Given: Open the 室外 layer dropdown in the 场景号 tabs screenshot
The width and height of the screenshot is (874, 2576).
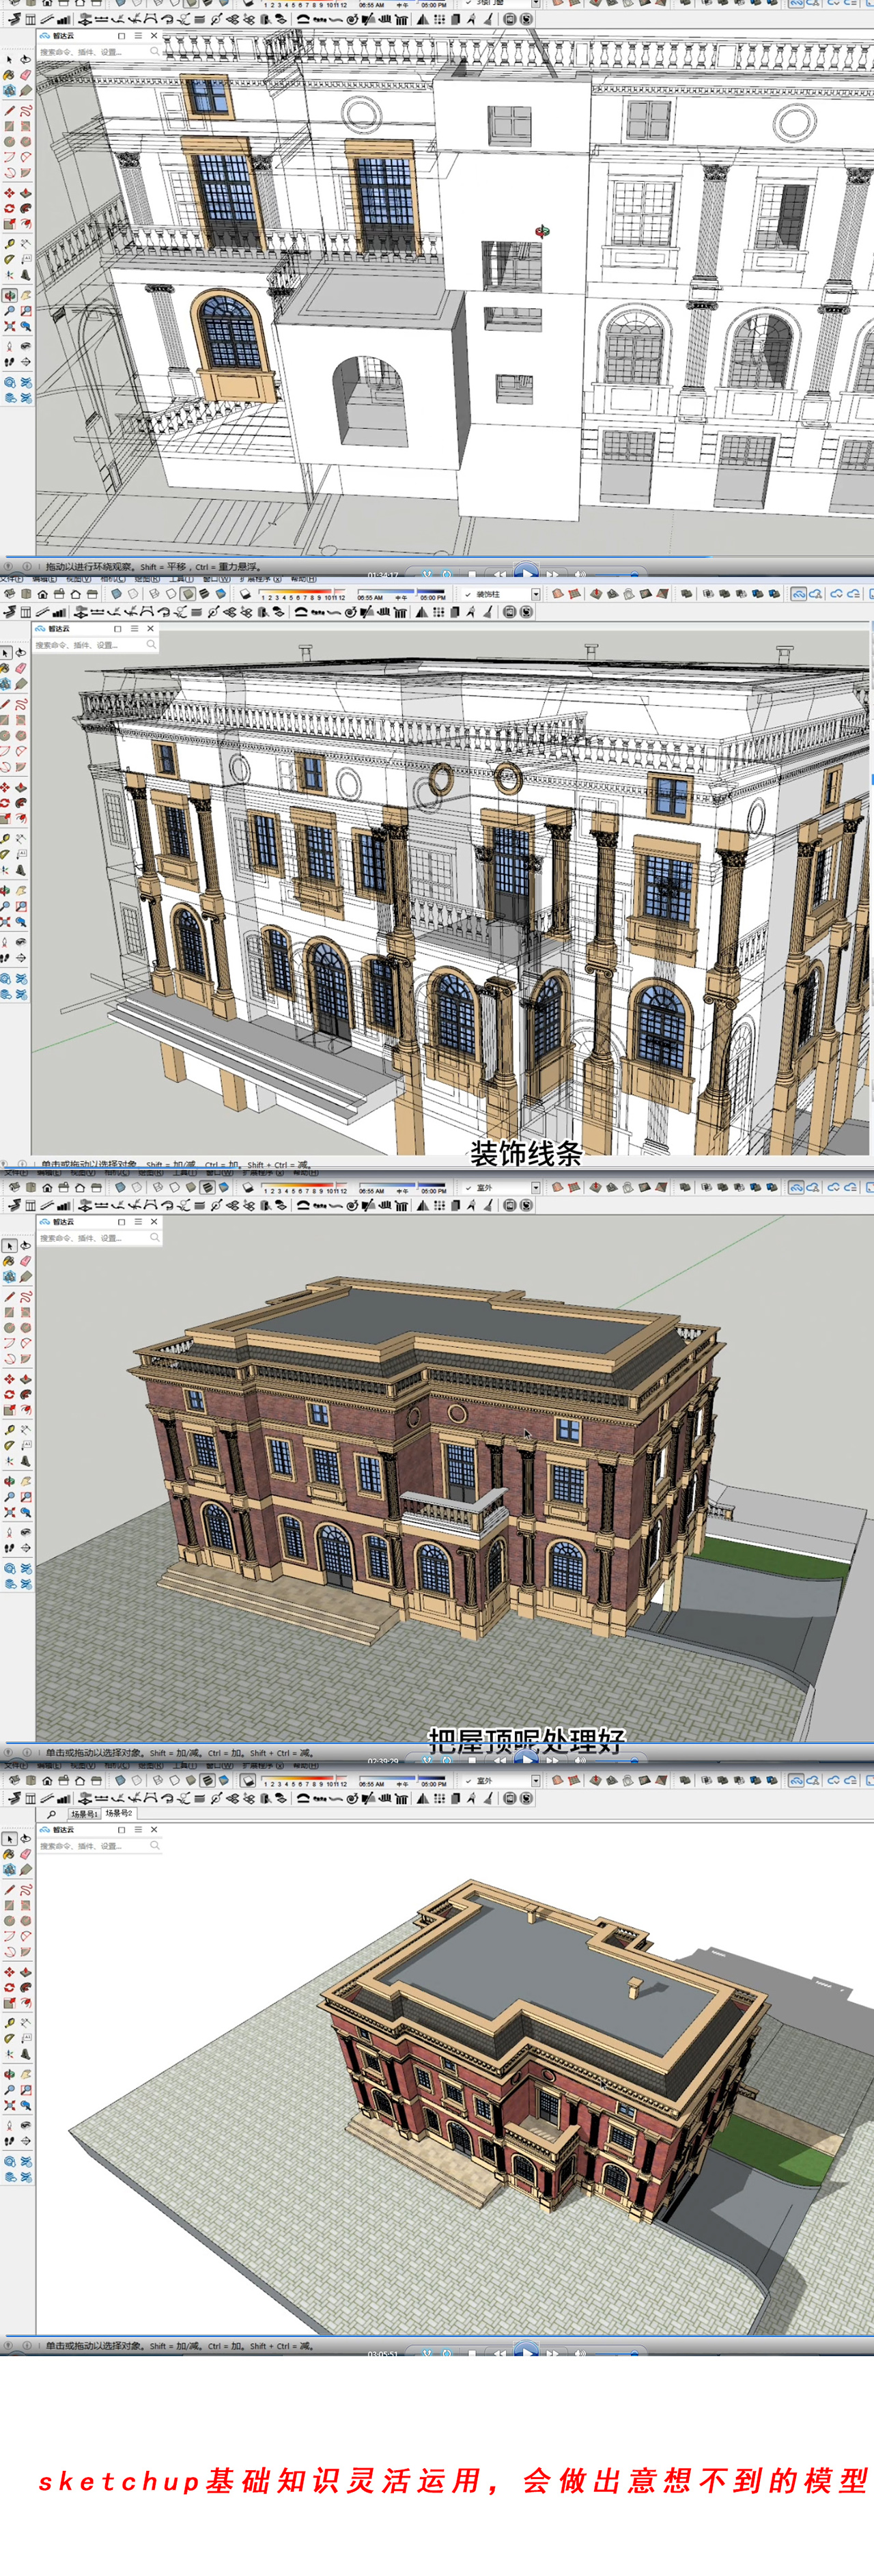Looking at the screenshot, I should click(x=536, y=1780).
